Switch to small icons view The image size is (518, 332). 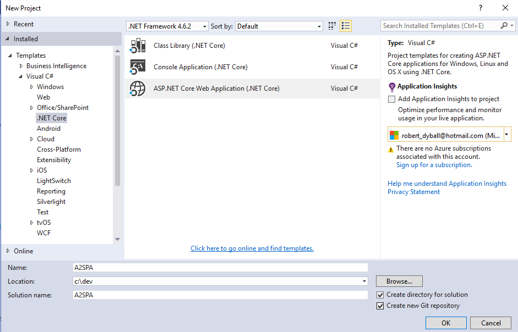pyautogui.click(x=332, y=26)
